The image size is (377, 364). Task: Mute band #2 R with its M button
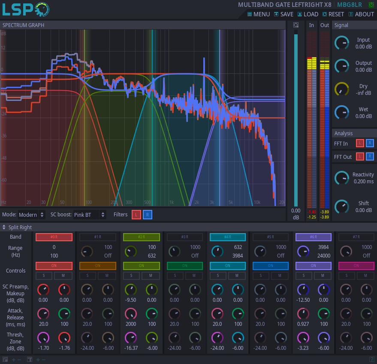click(x=151, y=276)
